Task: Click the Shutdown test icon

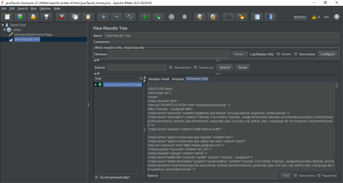Action: click(x=184, y=17)
